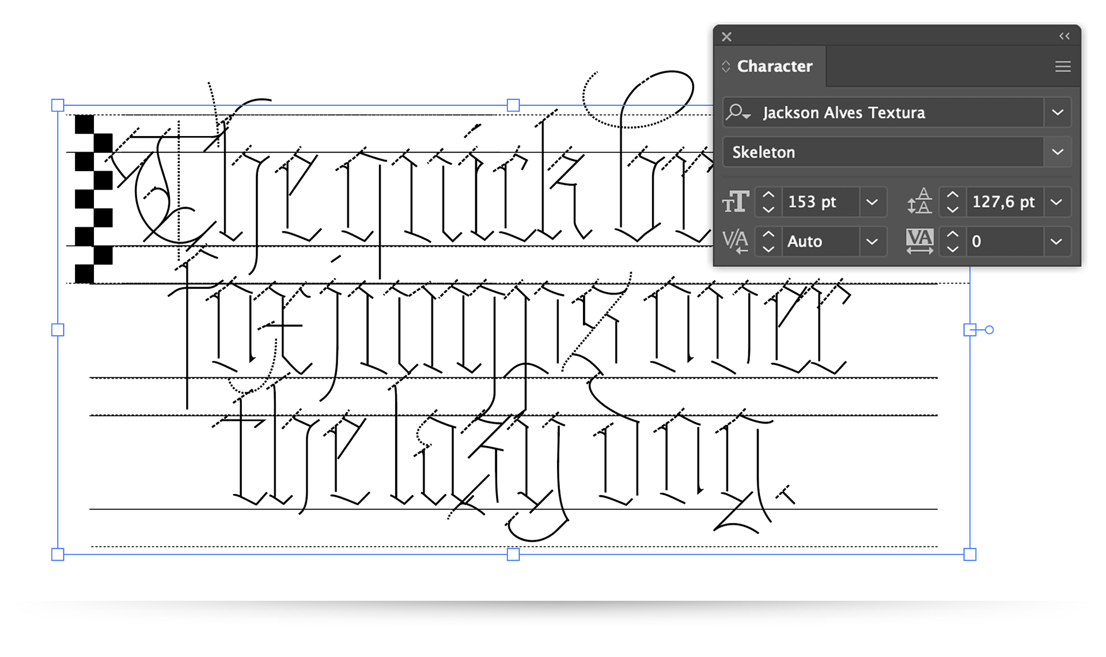
Task: Expand the Skeleton font style dropdown
Action: [1057, 152]
